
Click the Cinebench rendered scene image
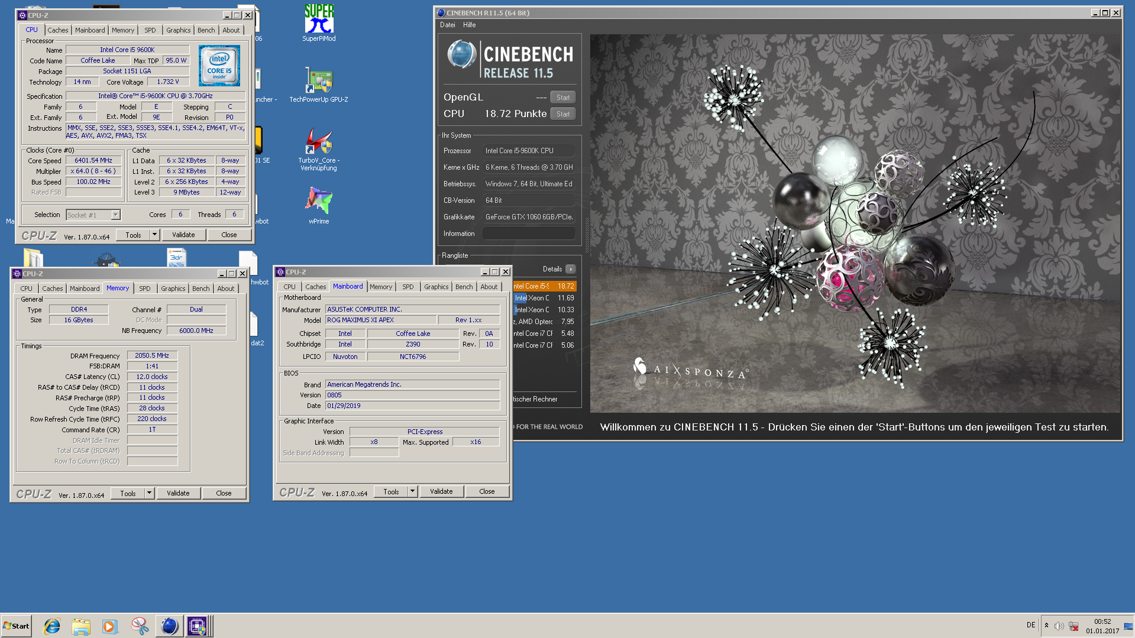[855, 223]
